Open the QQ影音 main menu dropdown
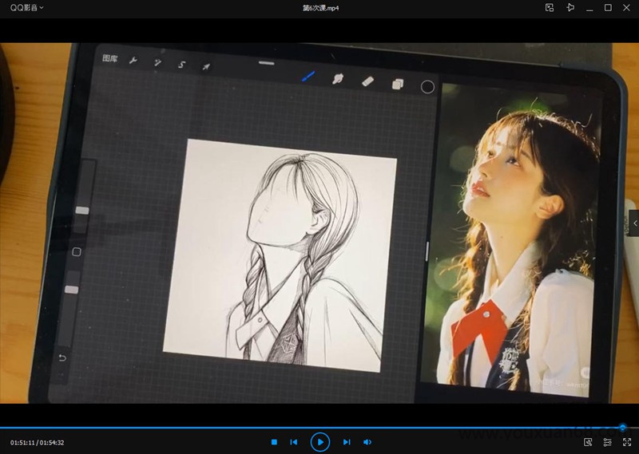639x454 pixels. (x=26, y=7)
